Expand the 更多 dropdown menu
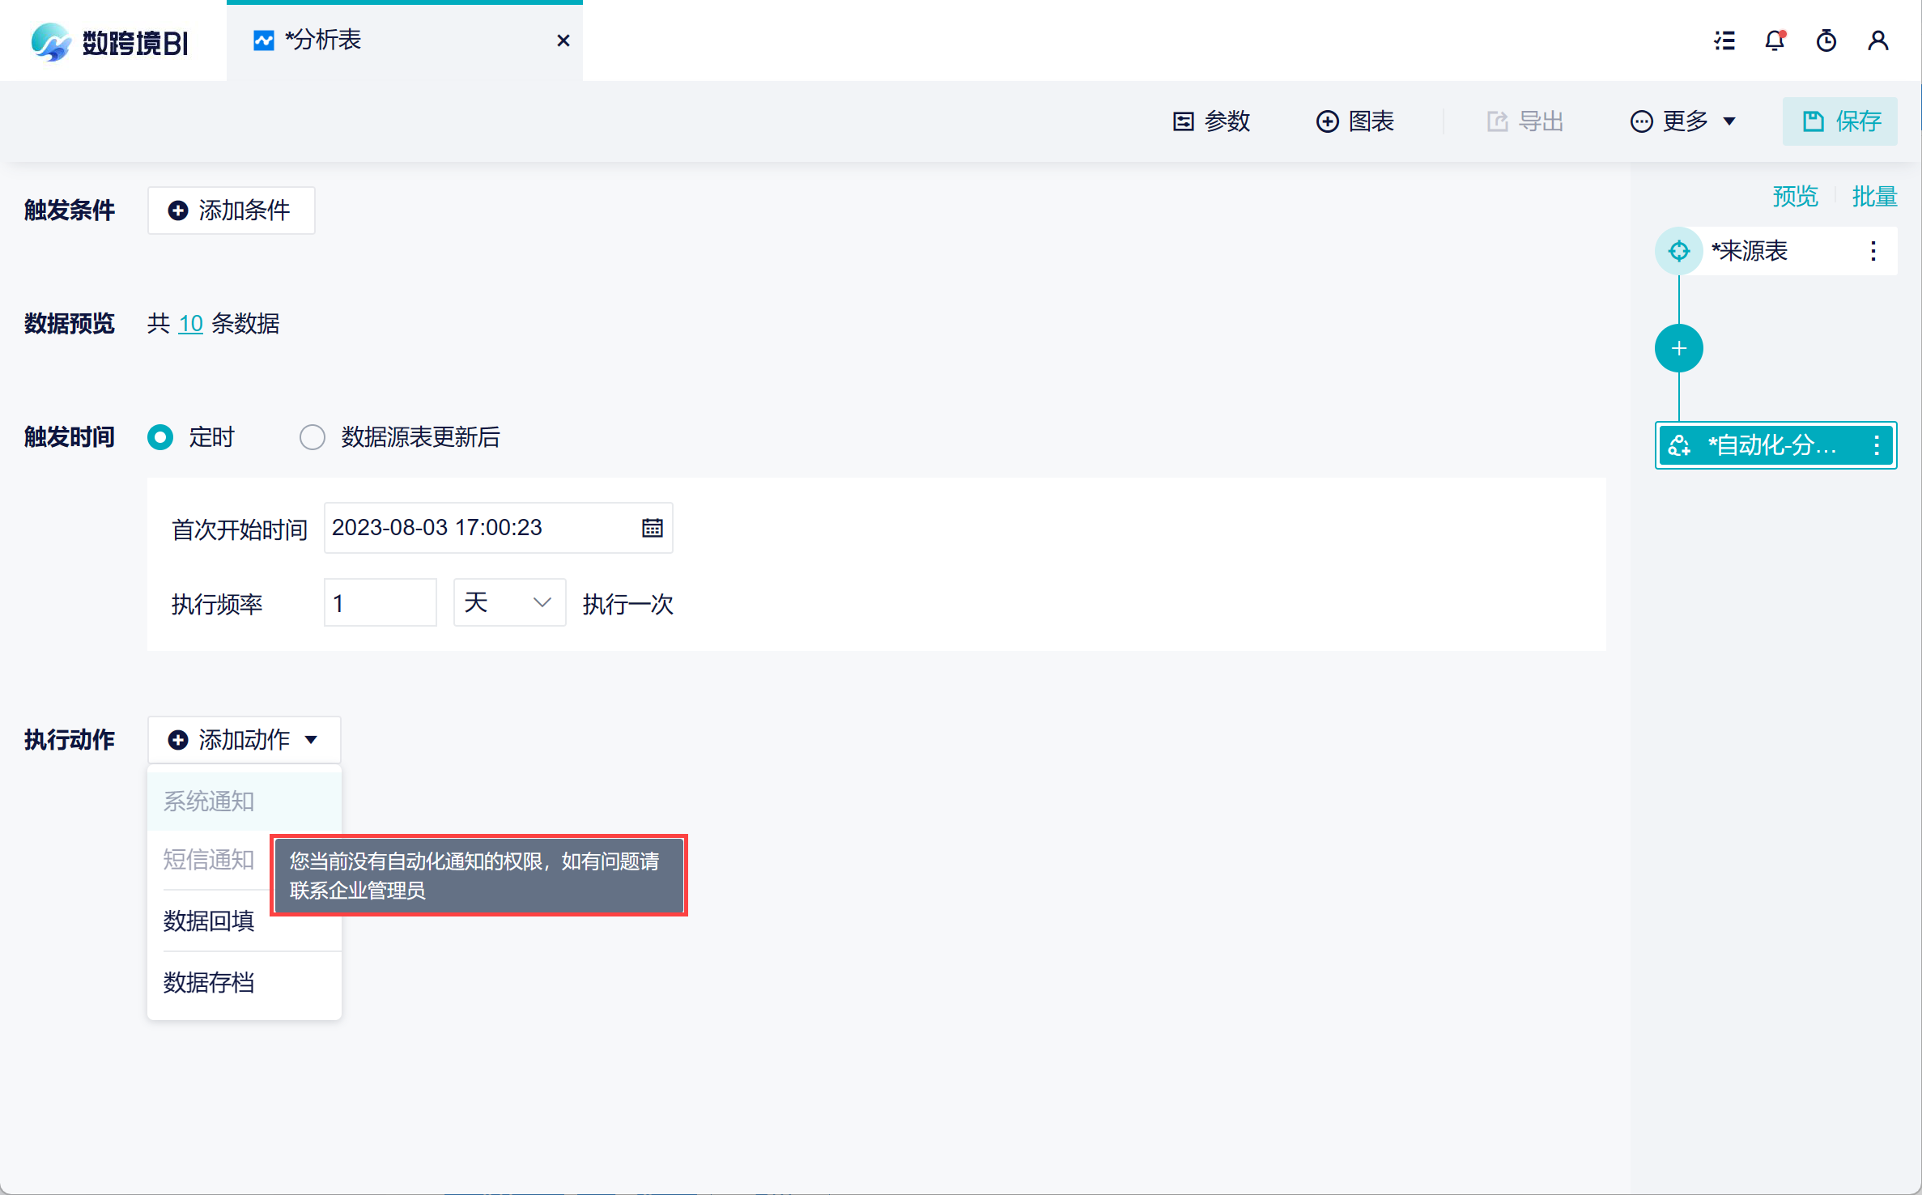The height and width of the screenshot is (1195, 1922). point(1684,121)
